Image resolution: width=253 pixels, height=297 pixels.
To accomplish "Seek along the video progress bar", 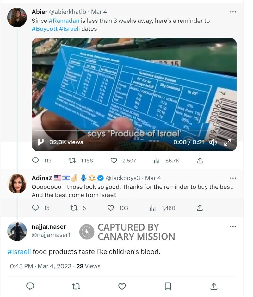I will [126, 130].
